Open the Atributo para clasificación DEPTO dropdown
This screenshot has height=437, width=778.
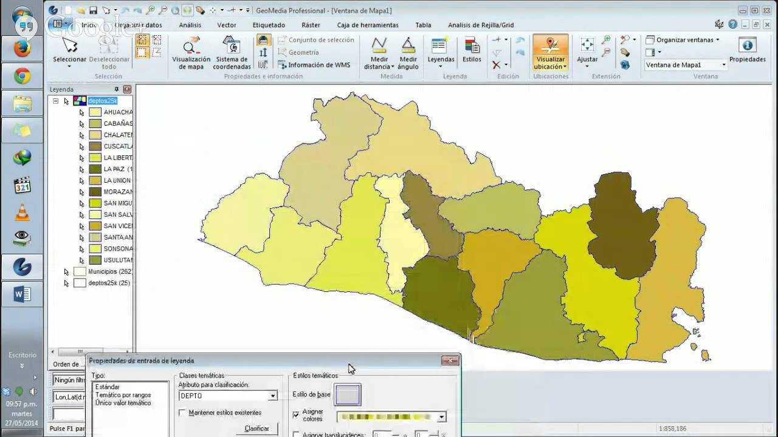point(273,396)
